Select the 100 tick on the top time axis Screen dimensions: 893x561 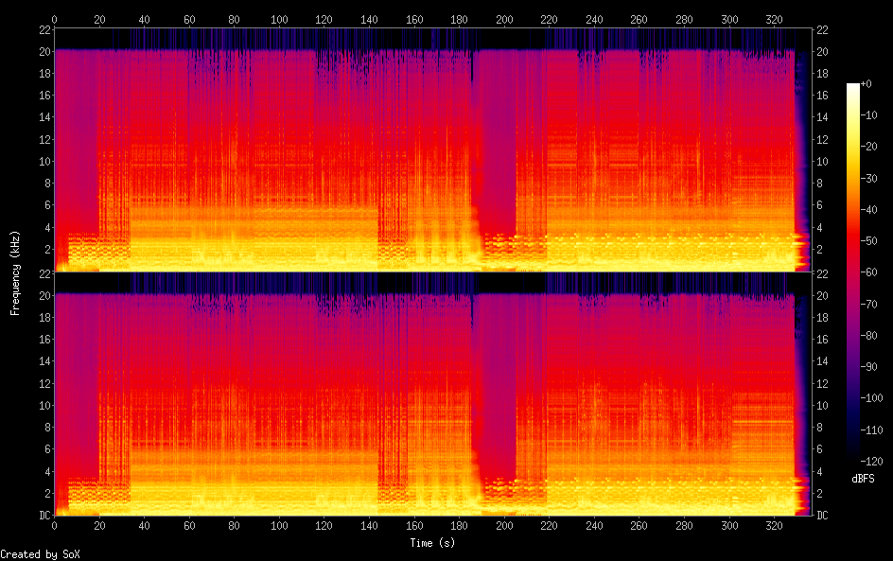[x=279, y=18]
